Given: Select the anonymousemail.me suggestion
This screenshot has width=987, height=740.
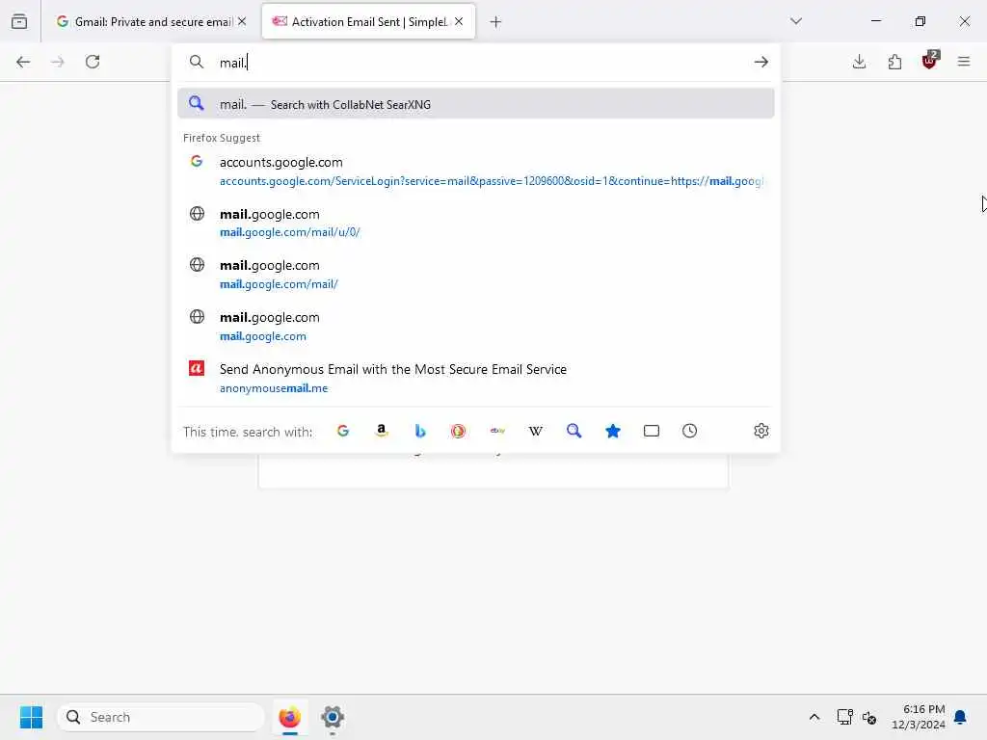Looking at the screenshot, I should click(476, 378).
